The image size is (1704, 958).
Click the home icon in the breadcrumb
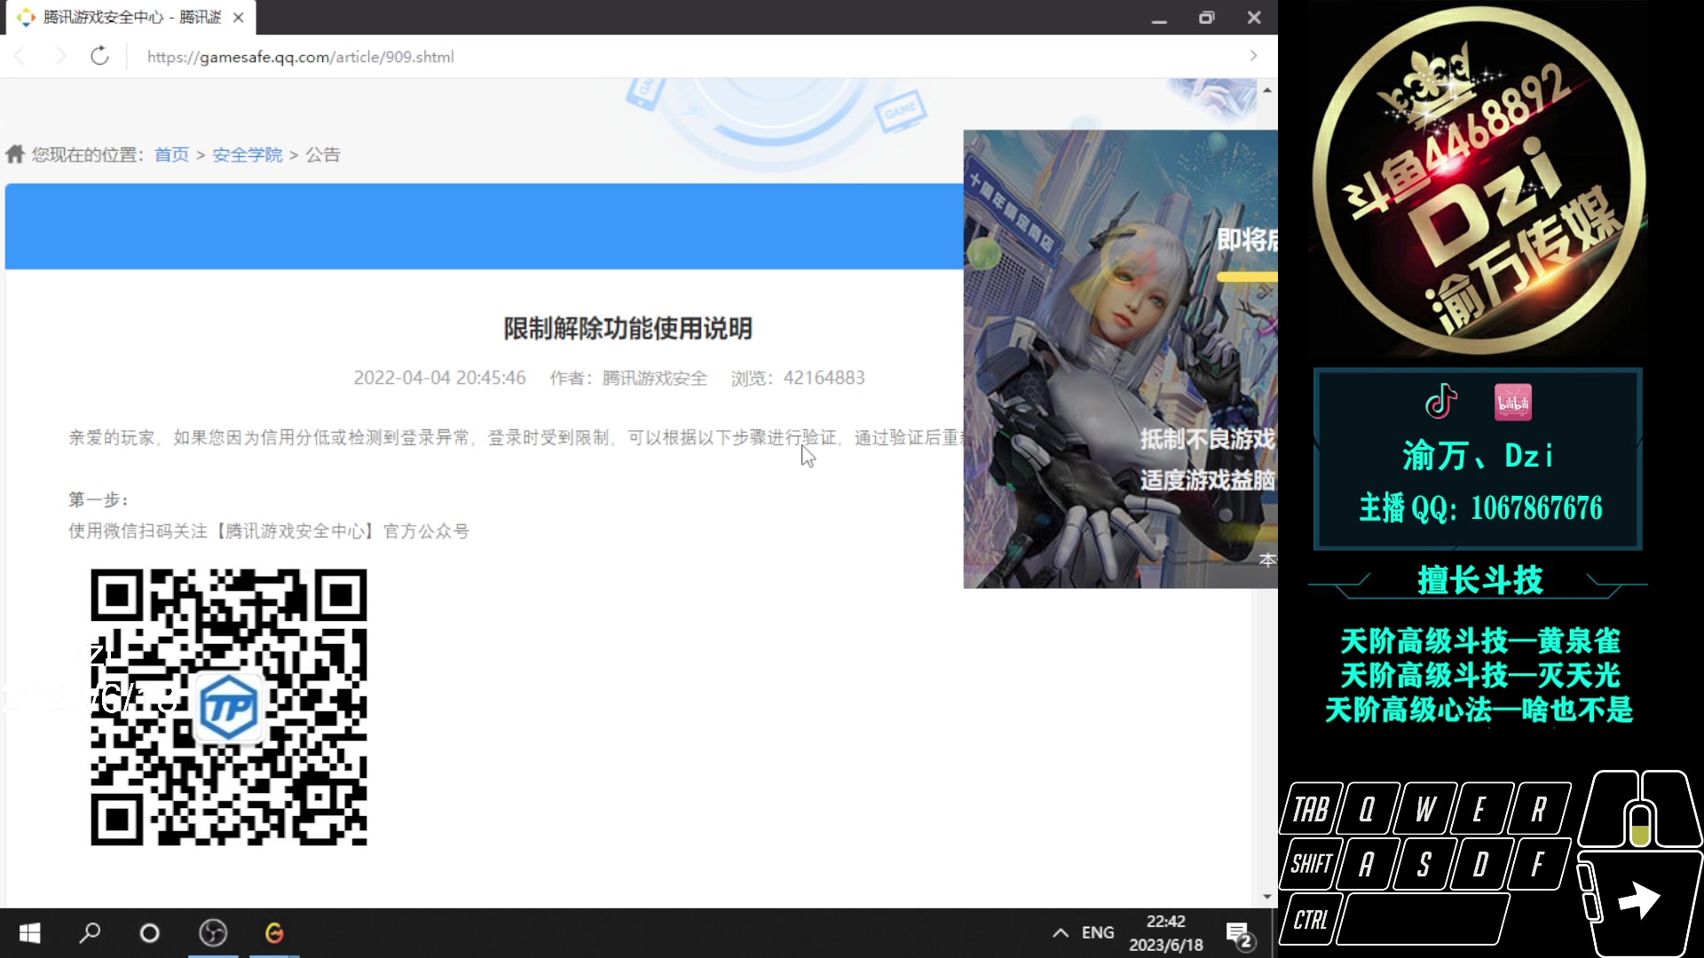15,154
